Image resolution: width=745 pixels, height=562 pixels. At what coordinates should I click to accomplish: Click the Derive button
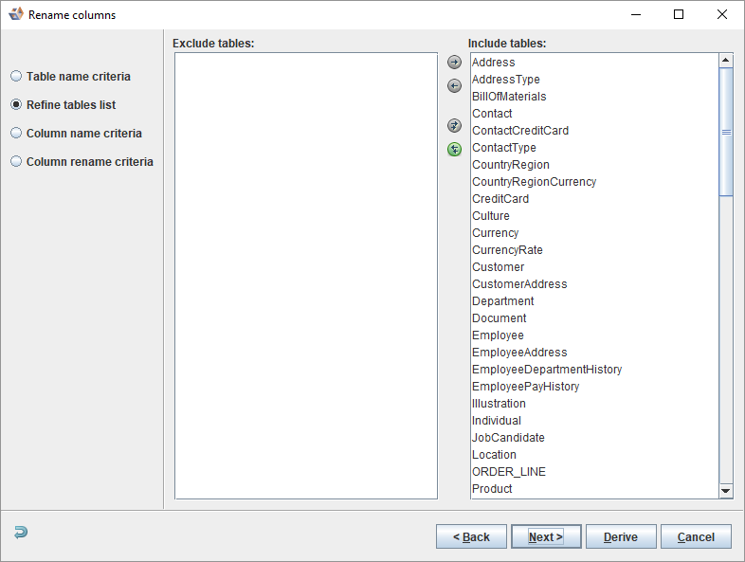point(621,536)
